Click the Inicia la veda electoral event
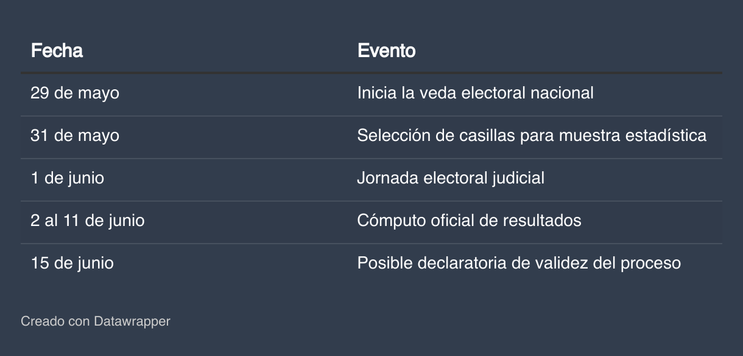743x356 pixels. pos(475,93)
